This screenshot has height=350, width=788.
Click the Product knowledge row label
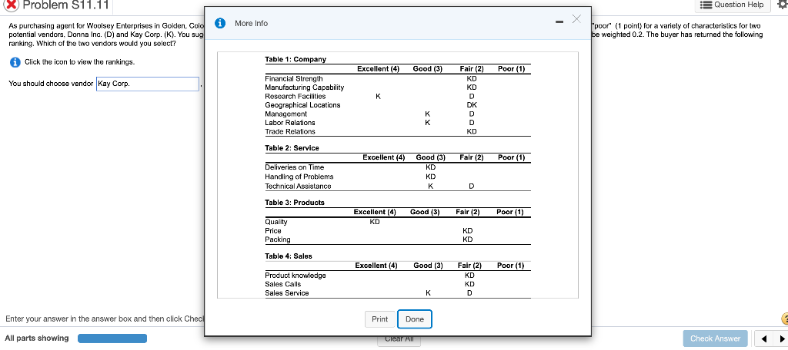[x=295, y=276]
